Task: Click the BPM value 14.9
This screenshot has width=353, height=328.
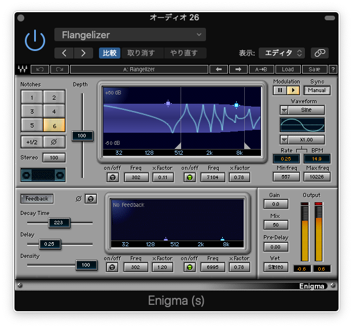Action: tap(317, 159)
